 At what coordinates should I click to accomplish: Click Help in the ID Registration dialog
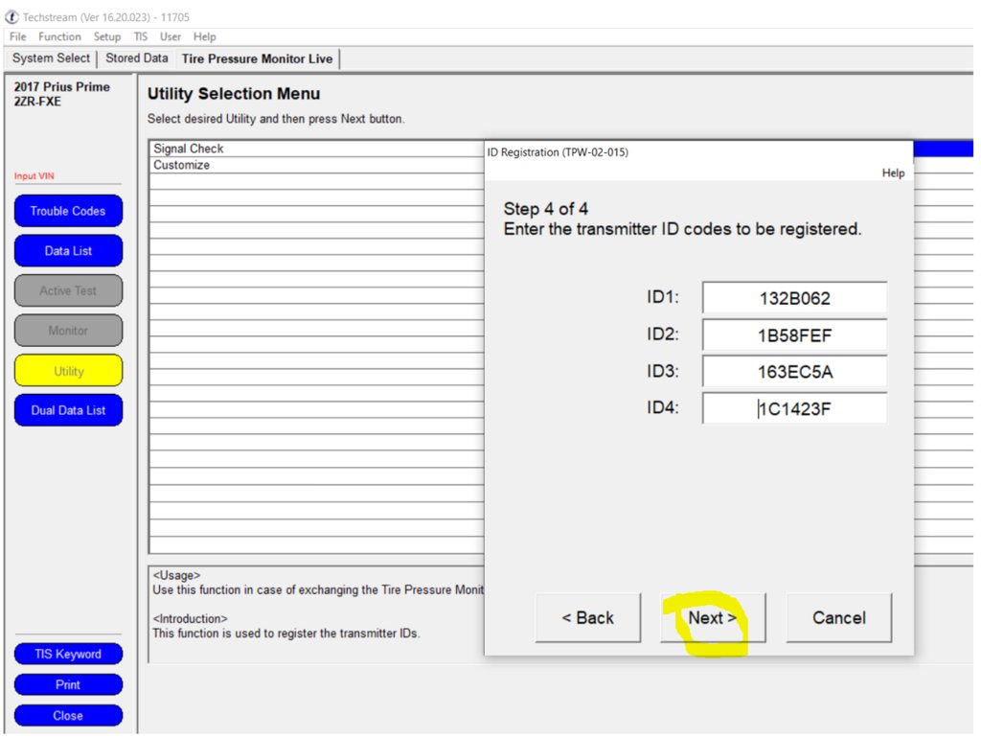coord(894,173)
